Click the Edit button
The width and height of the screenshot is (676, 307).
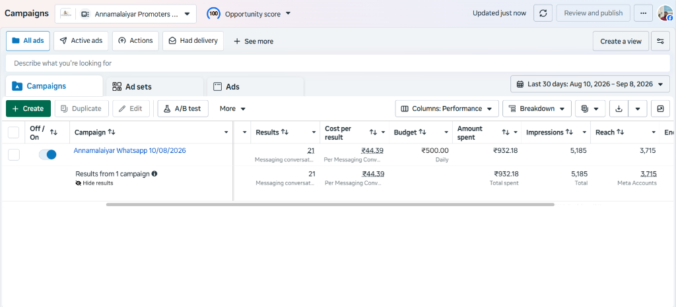[131, 109]
